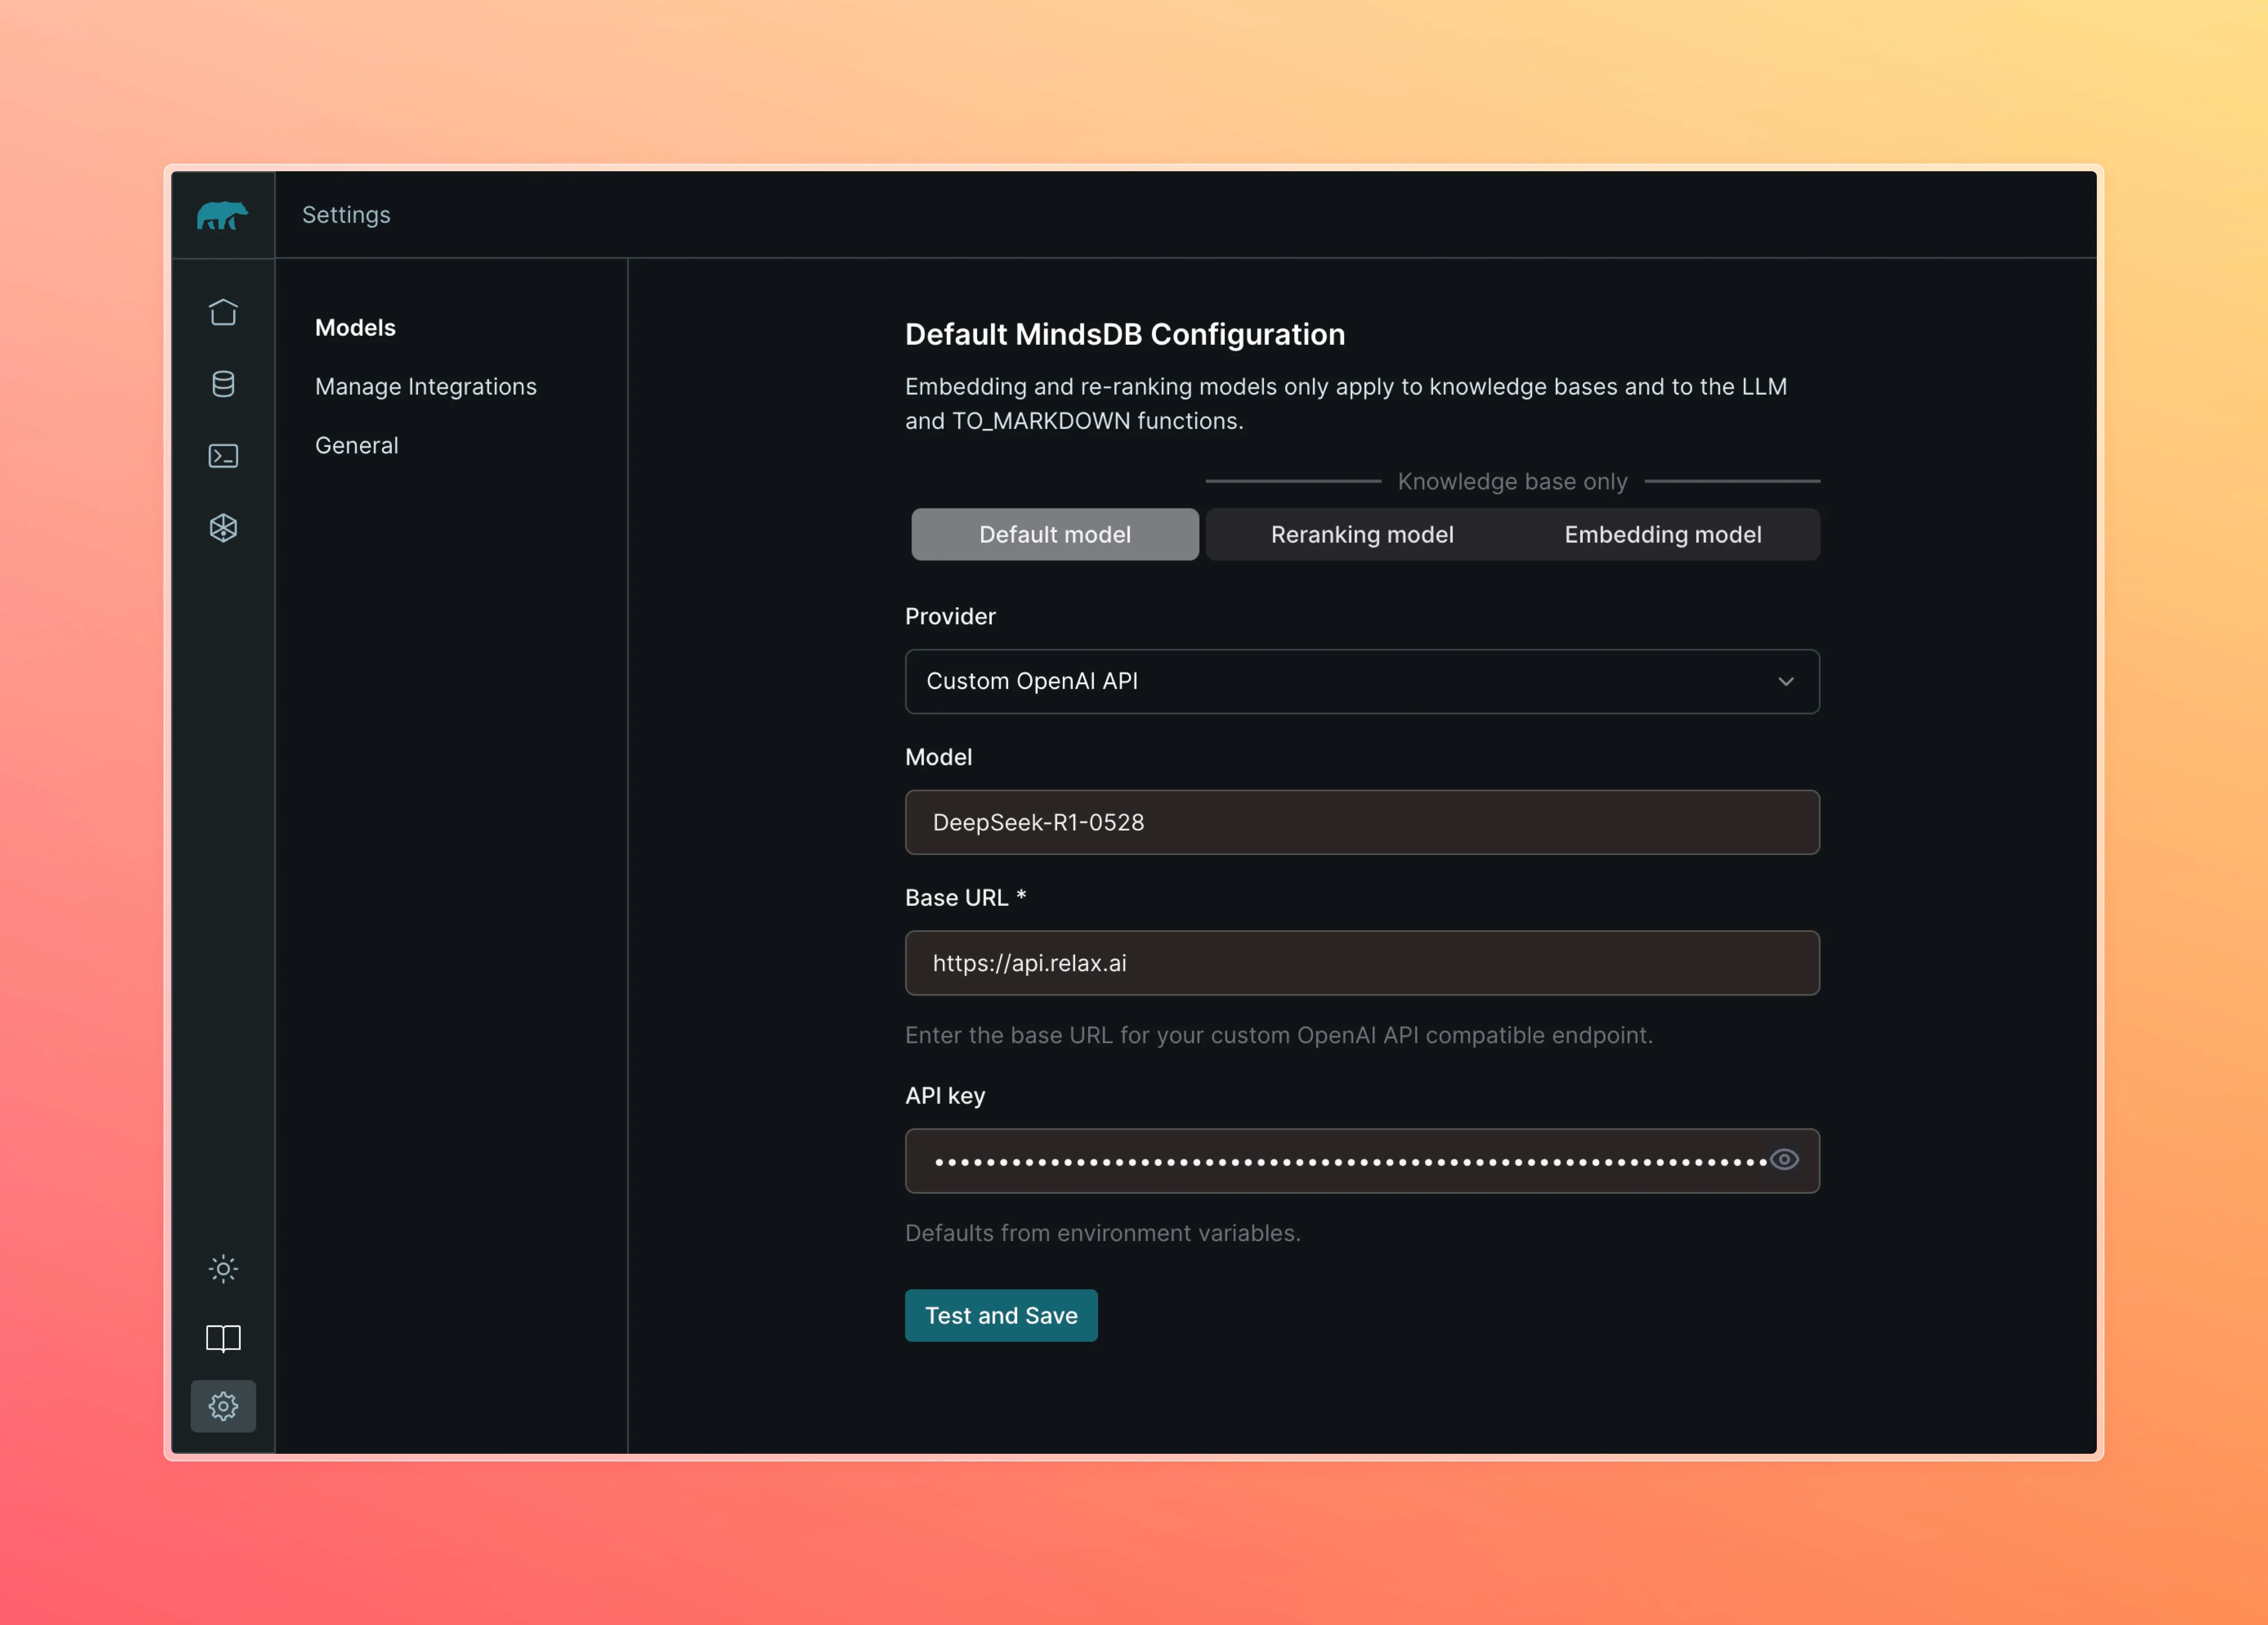Open documentation book icon

pyautogui.click(x=223, y=1338)
